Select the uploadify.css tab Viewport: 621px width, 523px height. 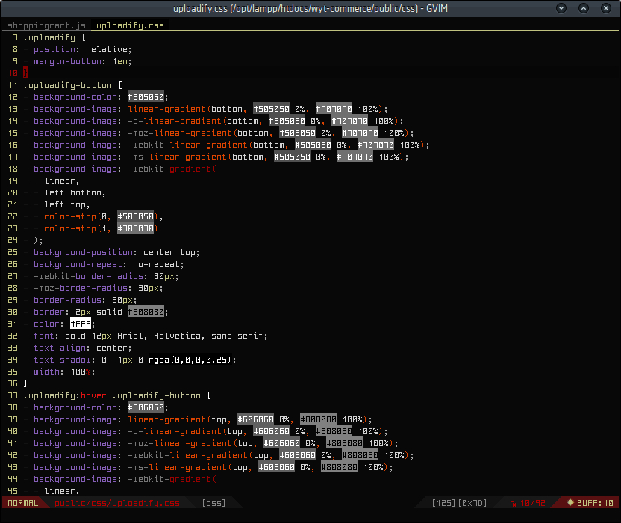pyautogui.click(x=130, y=25)
